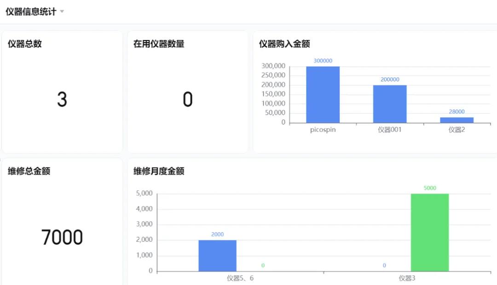The width and height of the screenshot is (497, 285).
Task: Click the 250,000 y-axis tick label
Action: (x=273, y=75)
